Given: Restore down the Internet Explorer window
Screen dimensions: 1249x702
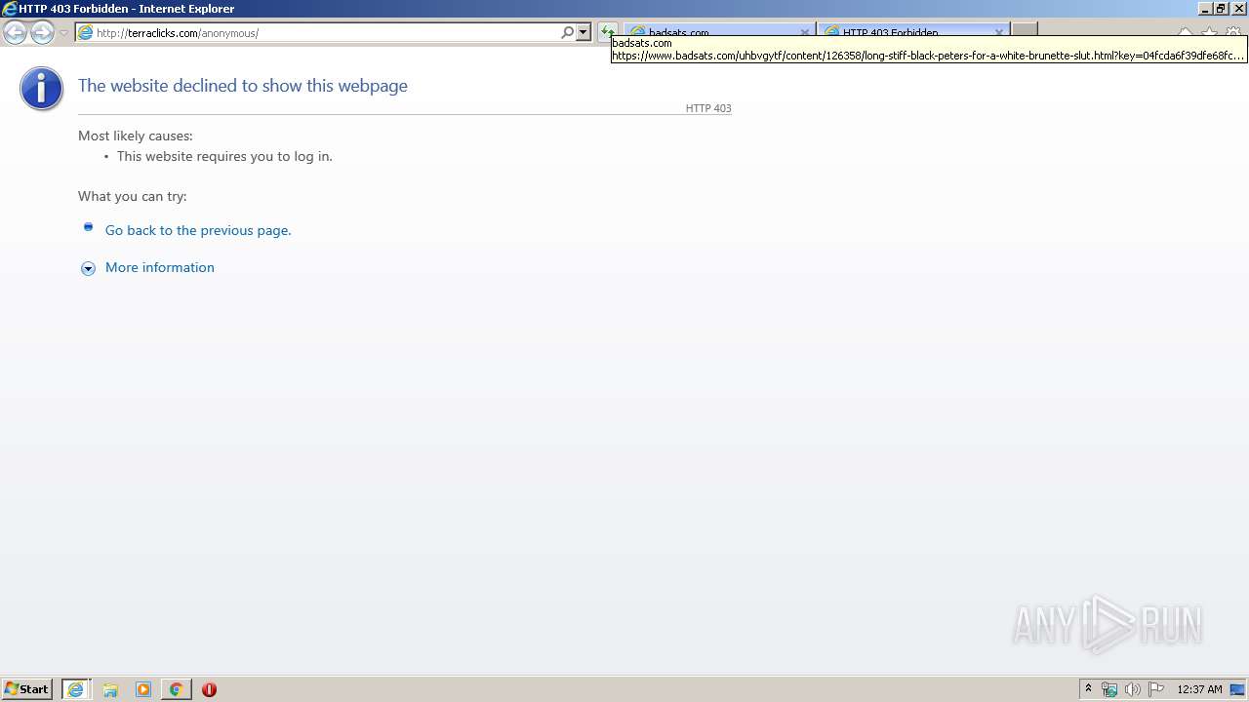Looking at the screenshot, I should (1221, 9).
